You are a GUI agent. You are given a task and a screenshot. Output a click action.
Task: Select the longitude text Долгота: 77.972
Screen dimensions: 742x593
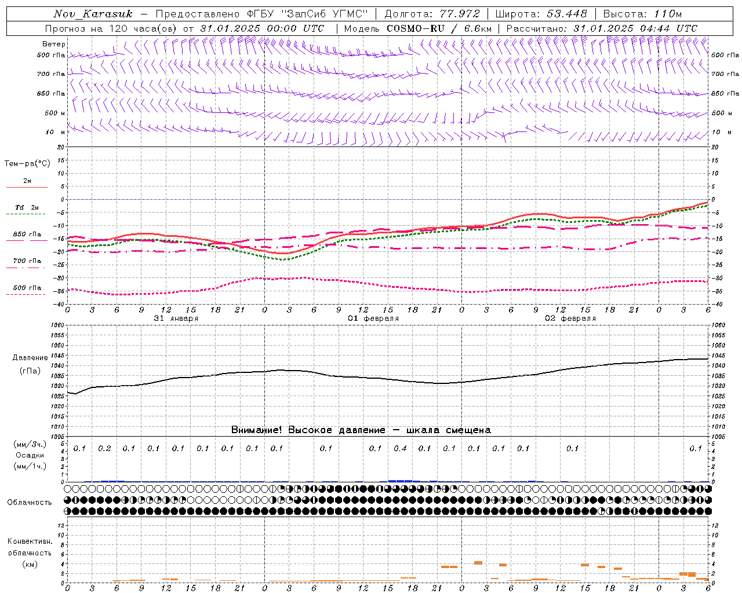coord(432,14)
